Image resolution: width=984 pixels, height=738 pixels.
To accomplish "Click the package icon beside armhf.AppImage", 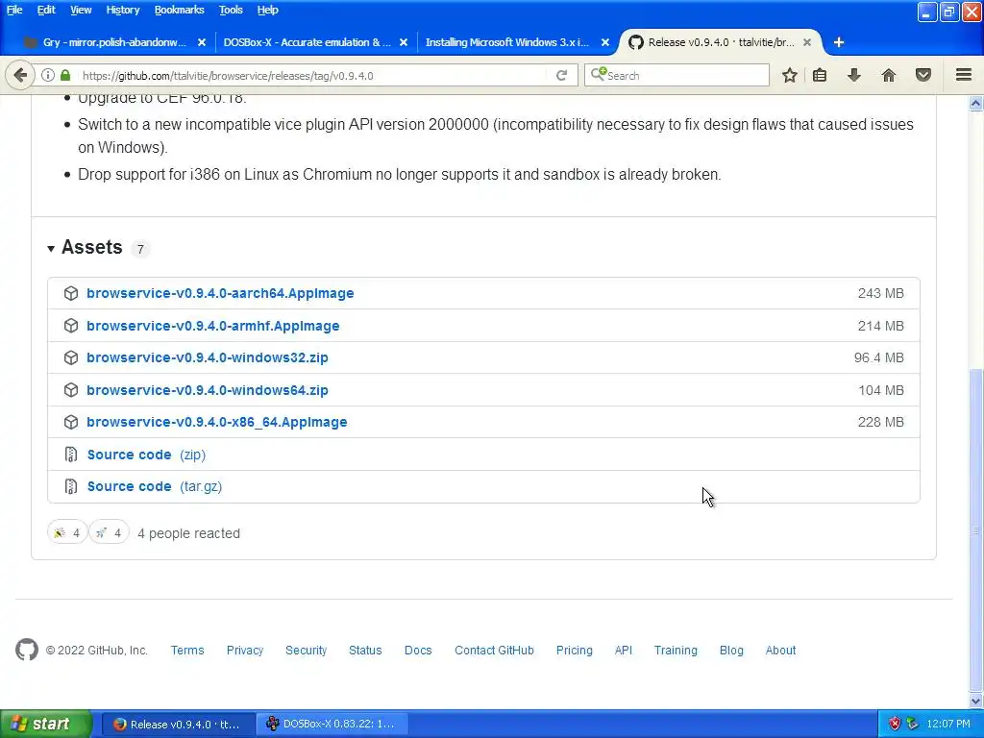I will pos(71,326).
